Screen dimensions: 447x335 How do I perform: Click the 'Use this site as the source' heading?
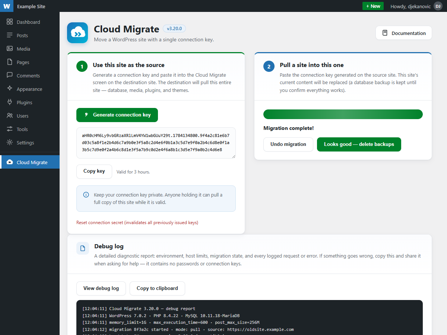pos(129,65)
